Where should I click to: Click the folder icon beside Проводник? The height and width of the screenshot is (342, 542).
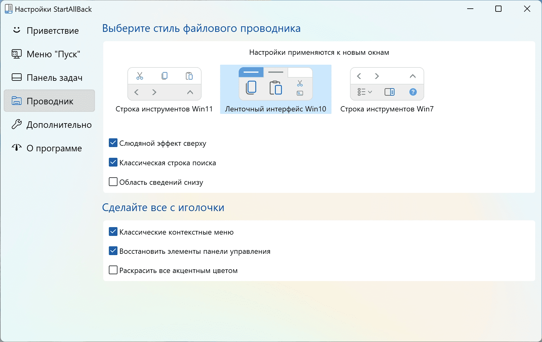17,101
